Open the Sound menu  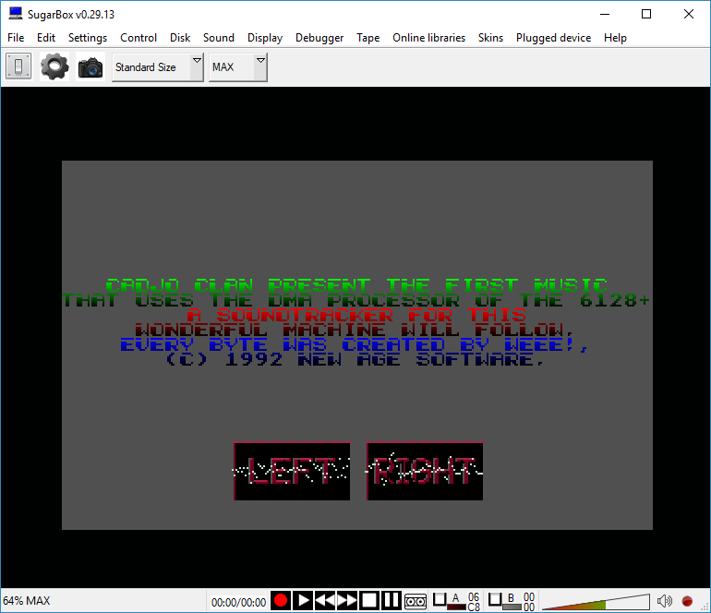coord(219,38)
